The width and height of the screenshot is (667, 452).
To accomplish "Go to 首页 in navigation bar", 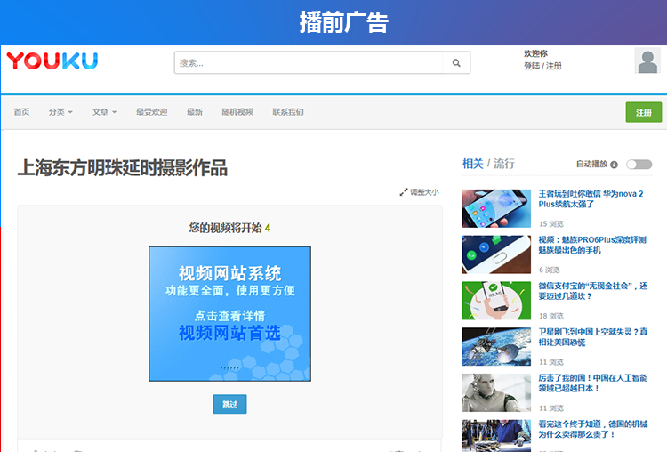I will click(21, 112).
